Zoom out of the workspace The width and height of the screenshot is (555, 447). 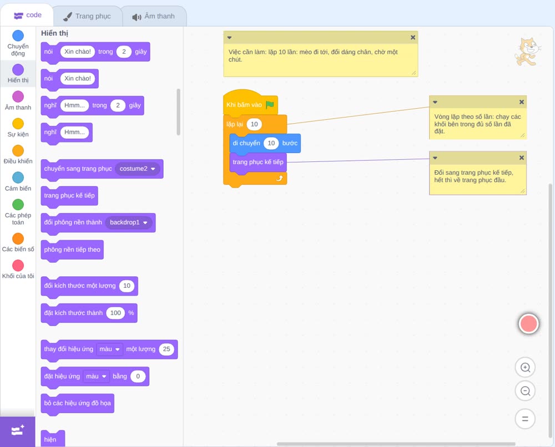pyautogui.click(x=525, y=391)
